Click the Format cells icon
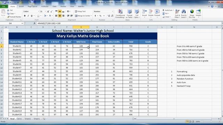 pyautogui.click(x=157, y=11)
